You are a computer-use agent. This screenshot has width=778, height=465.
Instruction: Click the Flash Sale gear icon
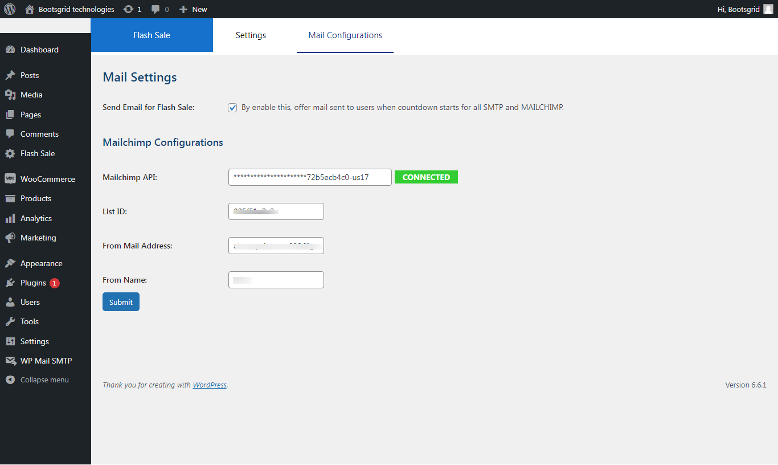(x=10, y=153)
